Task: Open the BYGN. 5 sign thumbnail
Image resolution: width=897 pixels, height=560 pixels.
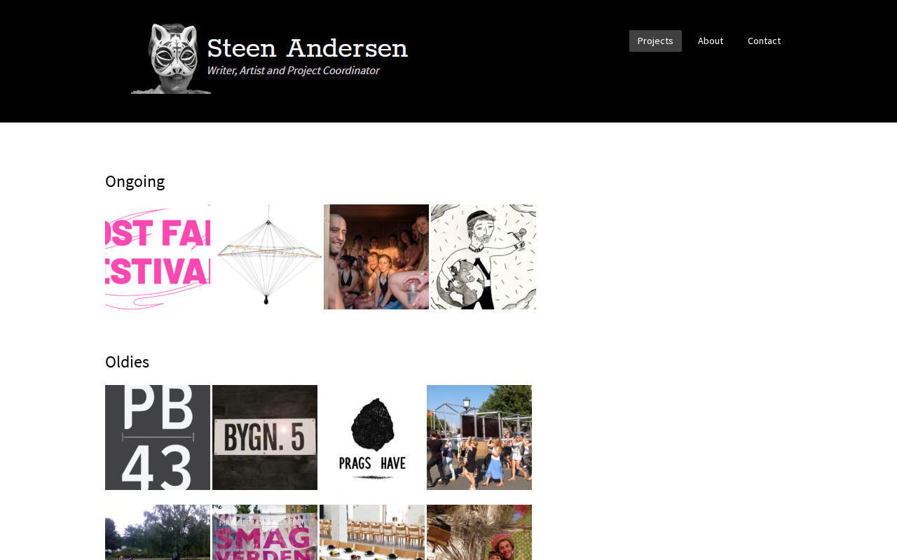Action: pos(265,437)
